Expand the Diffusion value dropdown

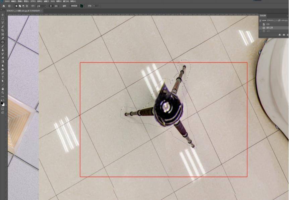point(98,6)
